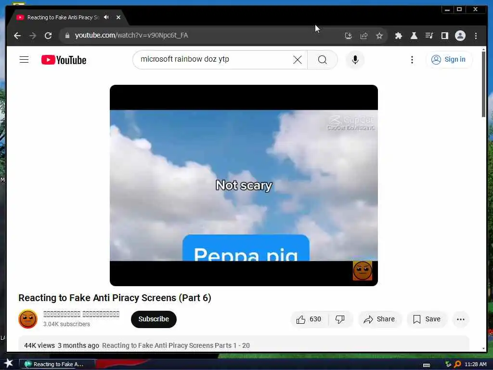Run search with magnifier button
This screenshot has width=493, height=370.
(x=322, y=59)
